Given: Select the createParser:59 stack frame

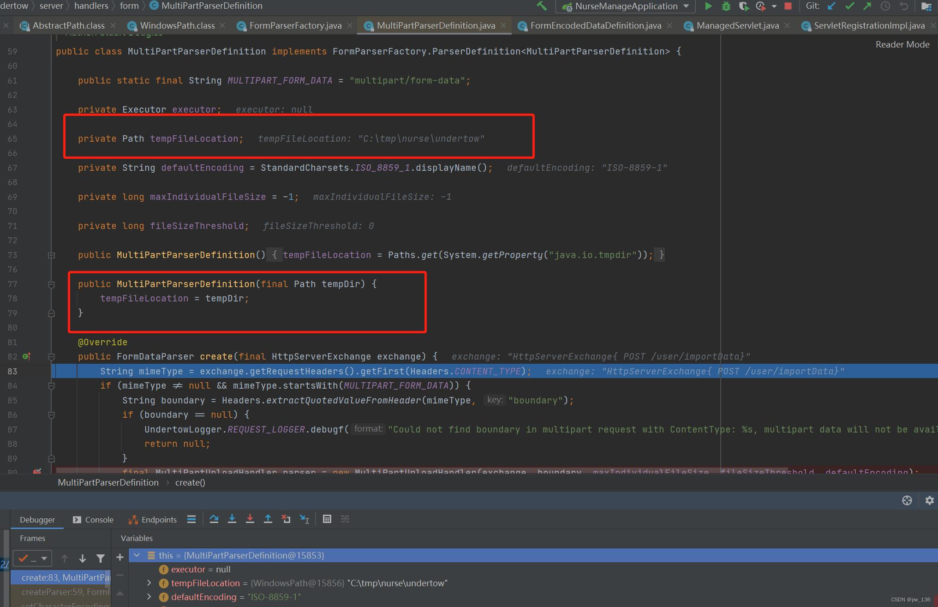Looking at the screenshot, I should (65, 592).
